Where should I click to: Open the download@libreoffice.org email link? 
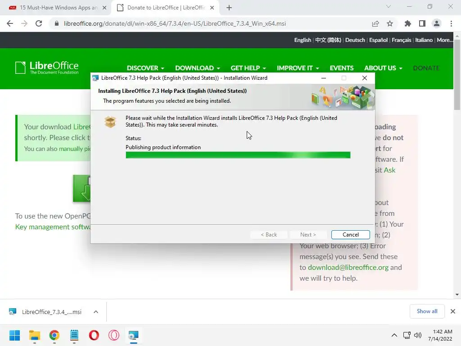coord(348,267)
